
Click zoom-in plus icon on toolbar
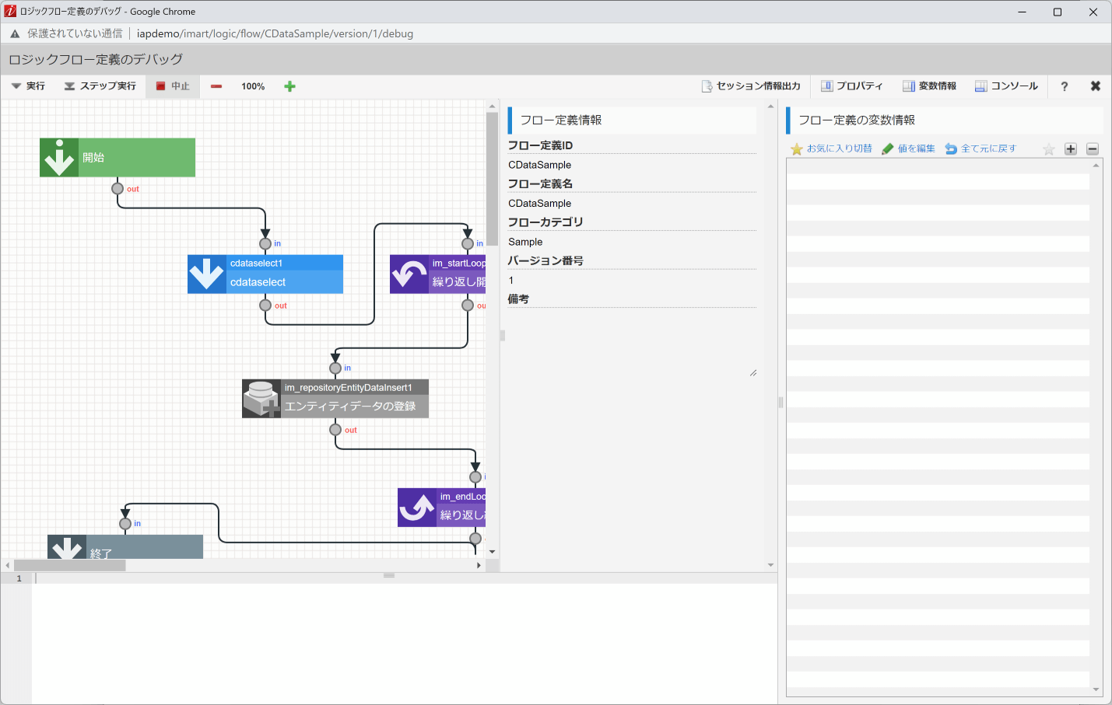[289, 86]
